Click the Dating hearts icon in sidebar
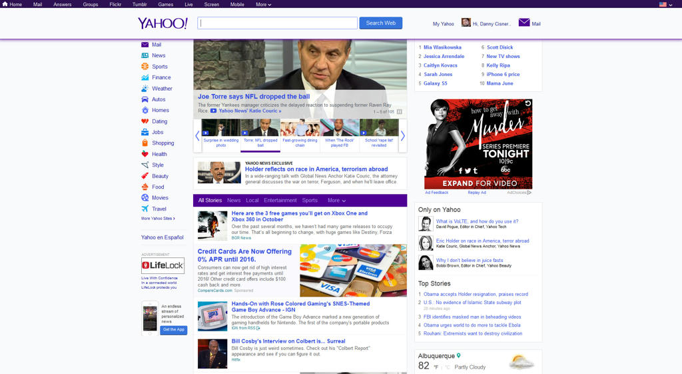This screenshot has height=374, width=682. click(x=145, y=121)
